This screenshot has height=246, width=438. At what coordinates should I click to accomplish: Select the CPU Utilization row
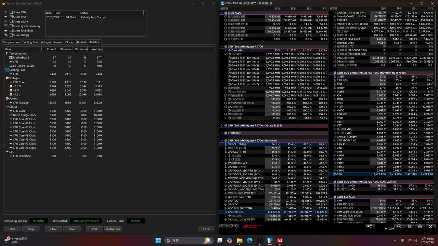tap(54, 156)
